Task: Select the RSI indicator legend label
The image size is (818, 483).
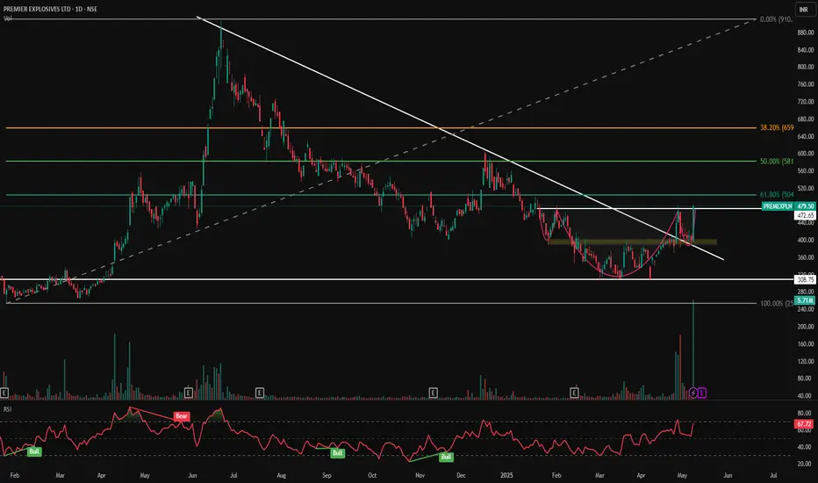Action: [7, 409]
